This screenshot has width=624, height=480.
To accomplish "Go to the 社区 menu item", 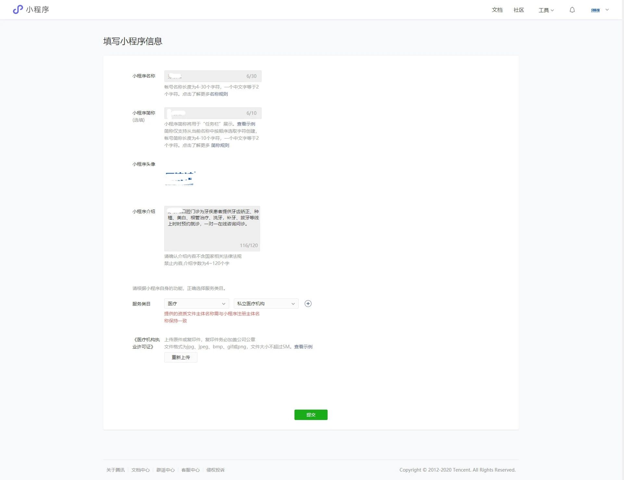I will [518, 10].
